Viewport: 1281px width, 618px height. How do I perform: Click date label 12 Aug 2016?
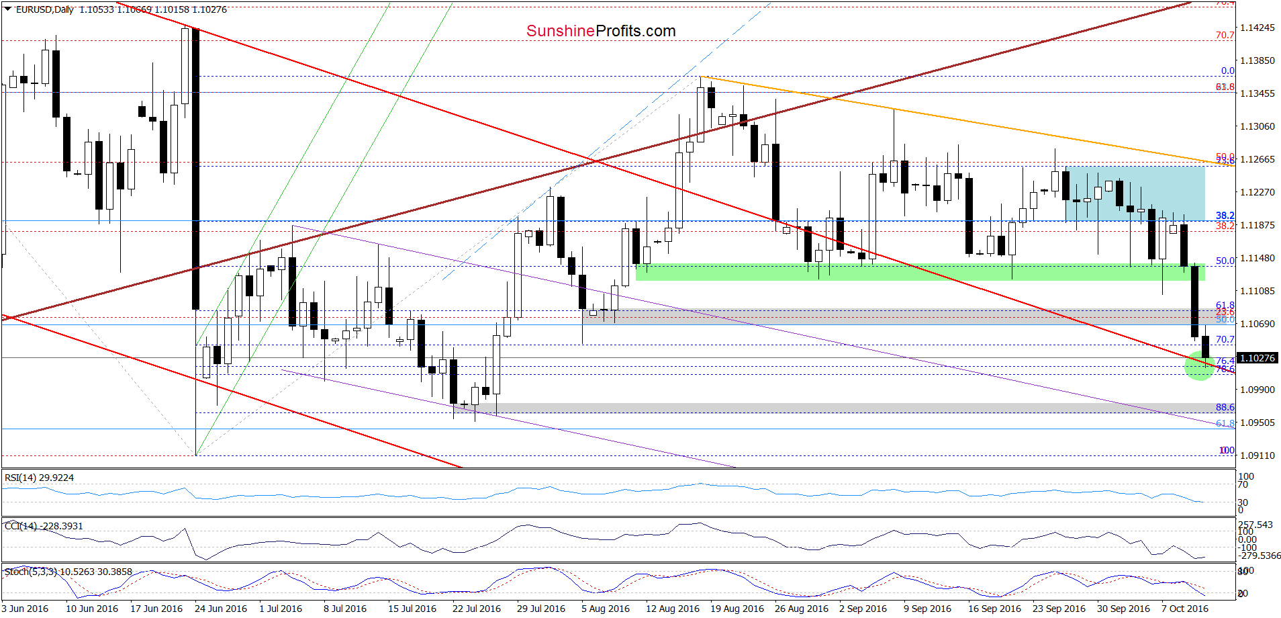coord(673,609)
